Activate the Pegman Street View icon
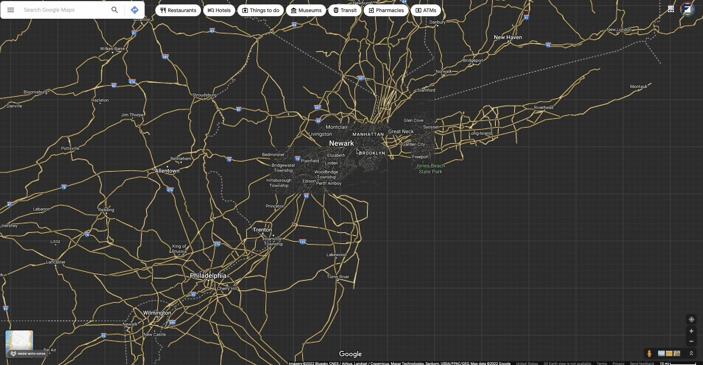The width and height of the screenshot is (703, 365). coord(650,353)
